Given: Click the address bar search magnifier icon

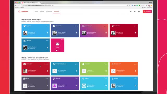Looking at the screenshot, I should coord(127,5).
